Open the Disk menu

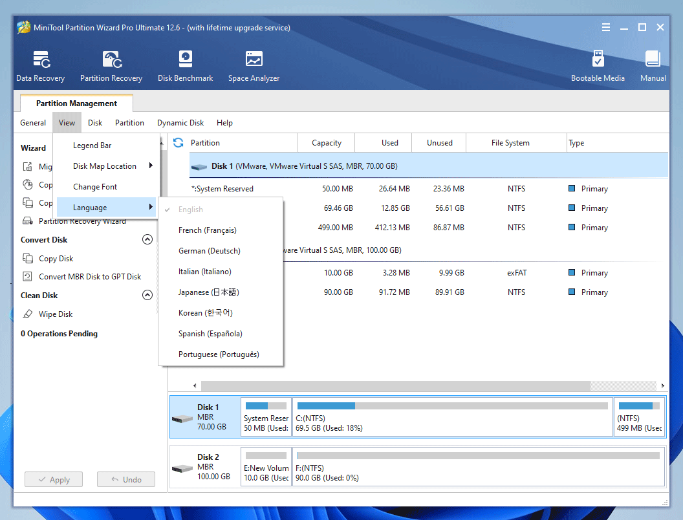95,123
